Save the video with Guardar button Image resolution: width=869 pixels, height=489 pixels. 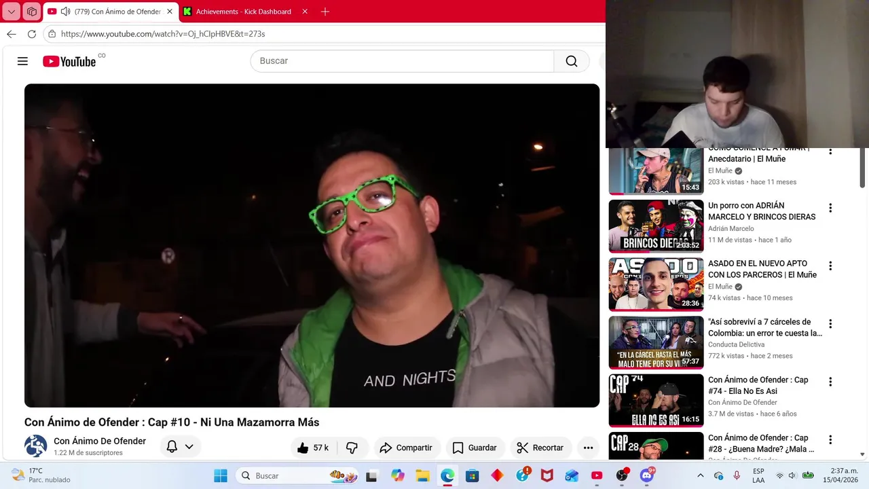pyautogui.click(x=475, y=448)
